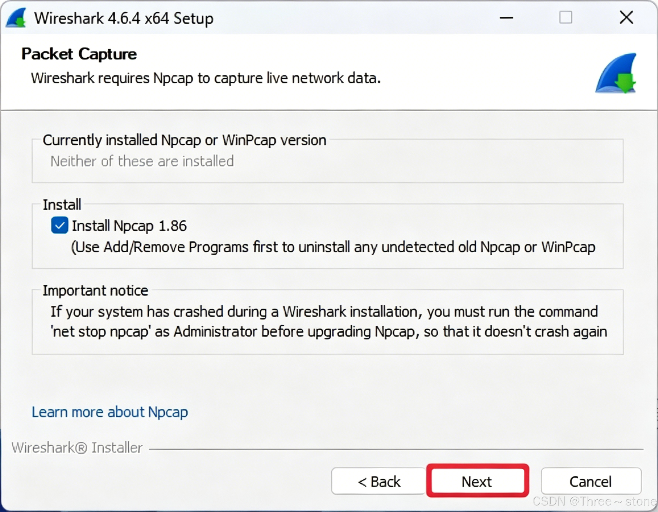This screenshot has height=512, width=658.
Task: Click the 'Wireshark 4.6.4 x64 Setup' title text
Action: coord(124,18)
